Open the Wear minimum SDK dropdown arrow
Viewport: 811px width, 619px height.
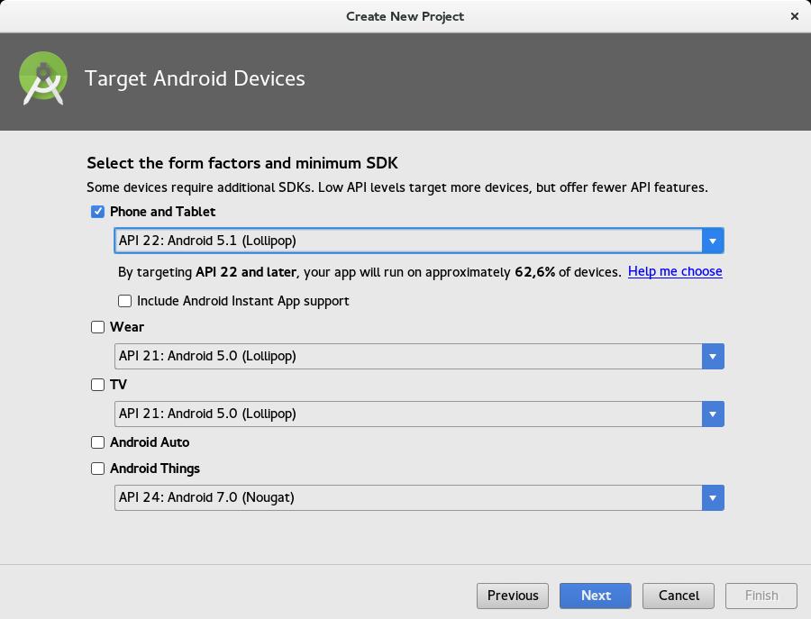713,356
